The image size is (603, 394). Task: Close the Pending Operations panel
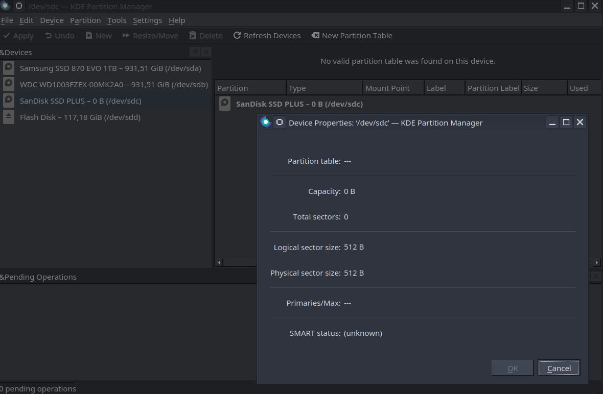click(x=596, y=277)
